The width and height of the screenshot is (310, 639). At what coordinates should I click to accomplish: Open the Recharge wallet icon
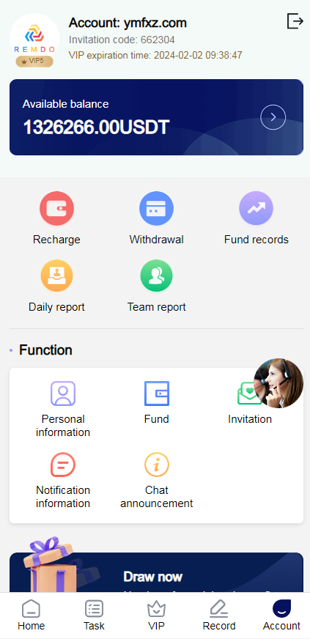[56, 208]
